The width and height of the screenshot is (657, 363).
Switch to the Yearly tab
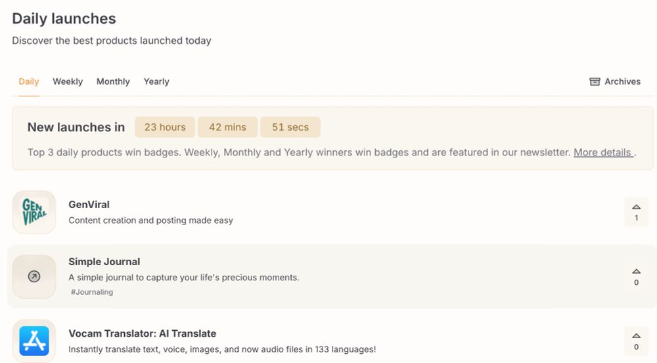pyautogui.click(x=156, y=81)
